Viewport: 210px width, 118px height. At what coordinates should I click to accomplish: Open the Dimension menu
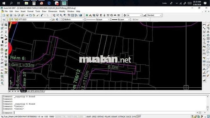[x=53, y=11]
